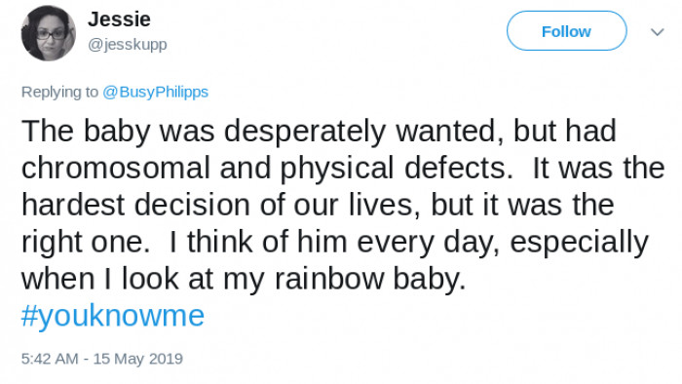Click the word "desperately" in the tweet

[x=305, y=132]
